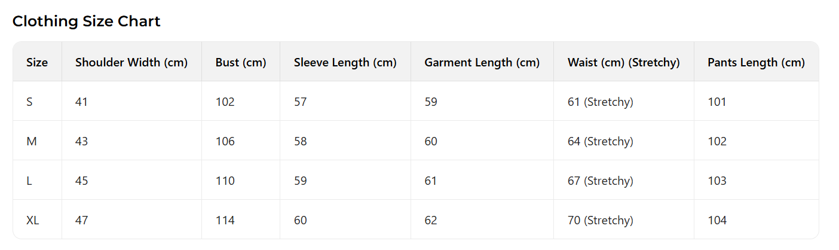Select the XL size row label
This screenshot has width=839, height=250.
(x=33, y=220)
